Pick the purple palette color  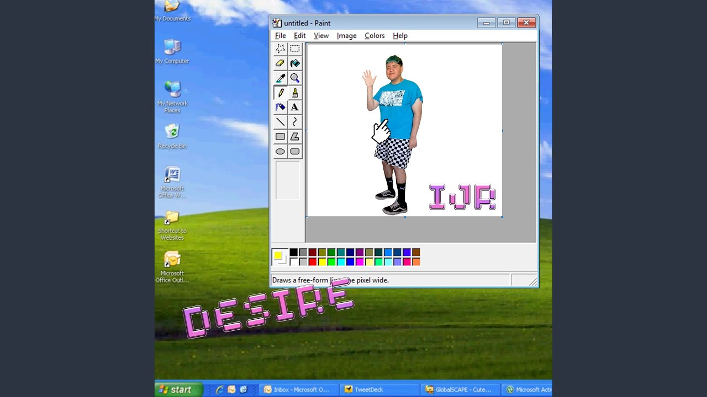click(360, 253)
